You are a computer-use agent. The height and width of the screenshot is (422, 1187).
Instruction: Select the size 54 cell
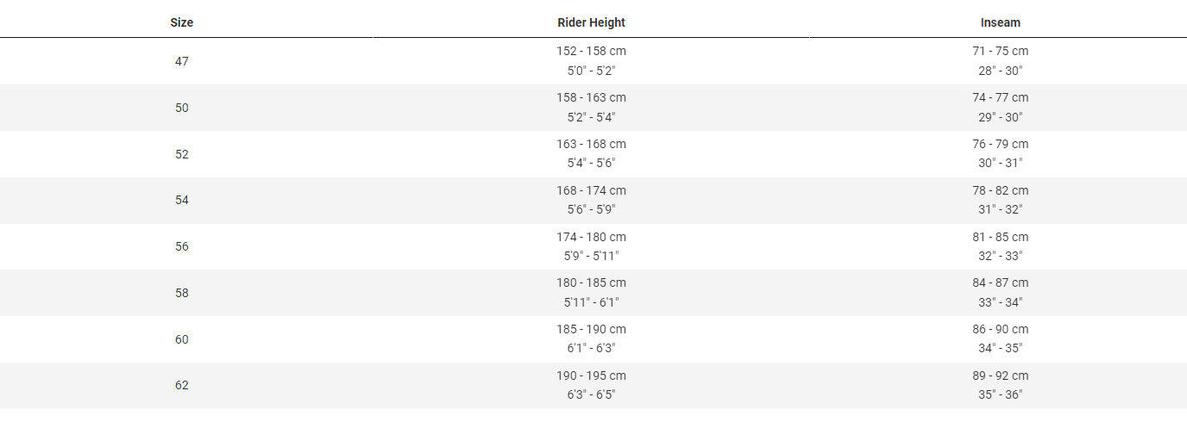click(181, 200)
